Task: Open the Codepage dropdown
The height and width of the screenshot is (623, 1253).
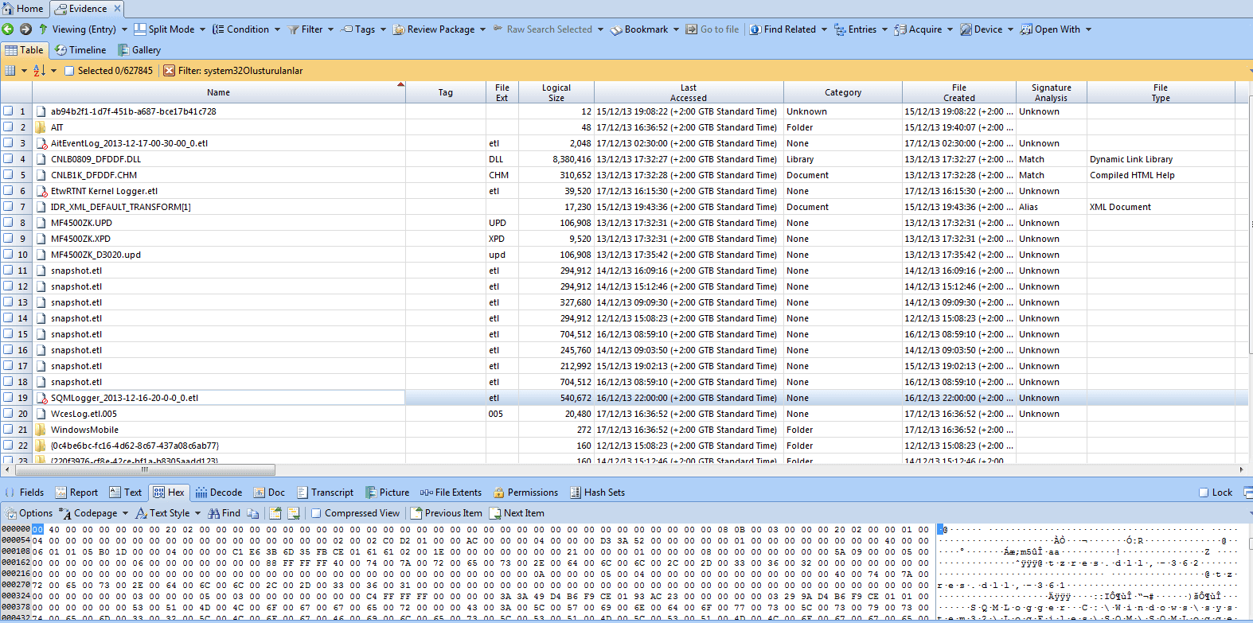Action: [x=125, y=513]
